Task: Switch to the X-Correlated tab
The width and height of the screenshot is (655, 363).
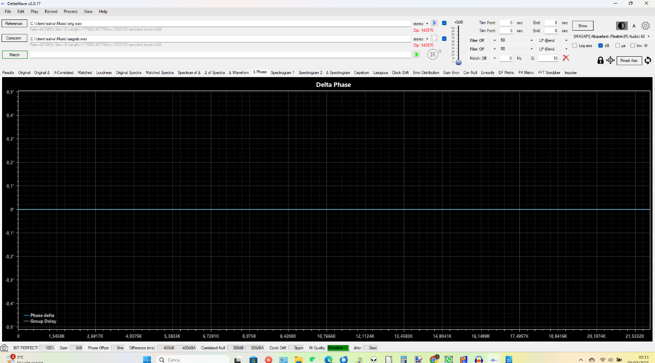Action: (x=63, y=73)
